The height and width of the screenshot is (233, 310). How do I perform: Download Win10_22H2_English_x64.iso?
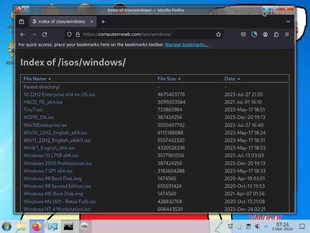coord(55,133)
